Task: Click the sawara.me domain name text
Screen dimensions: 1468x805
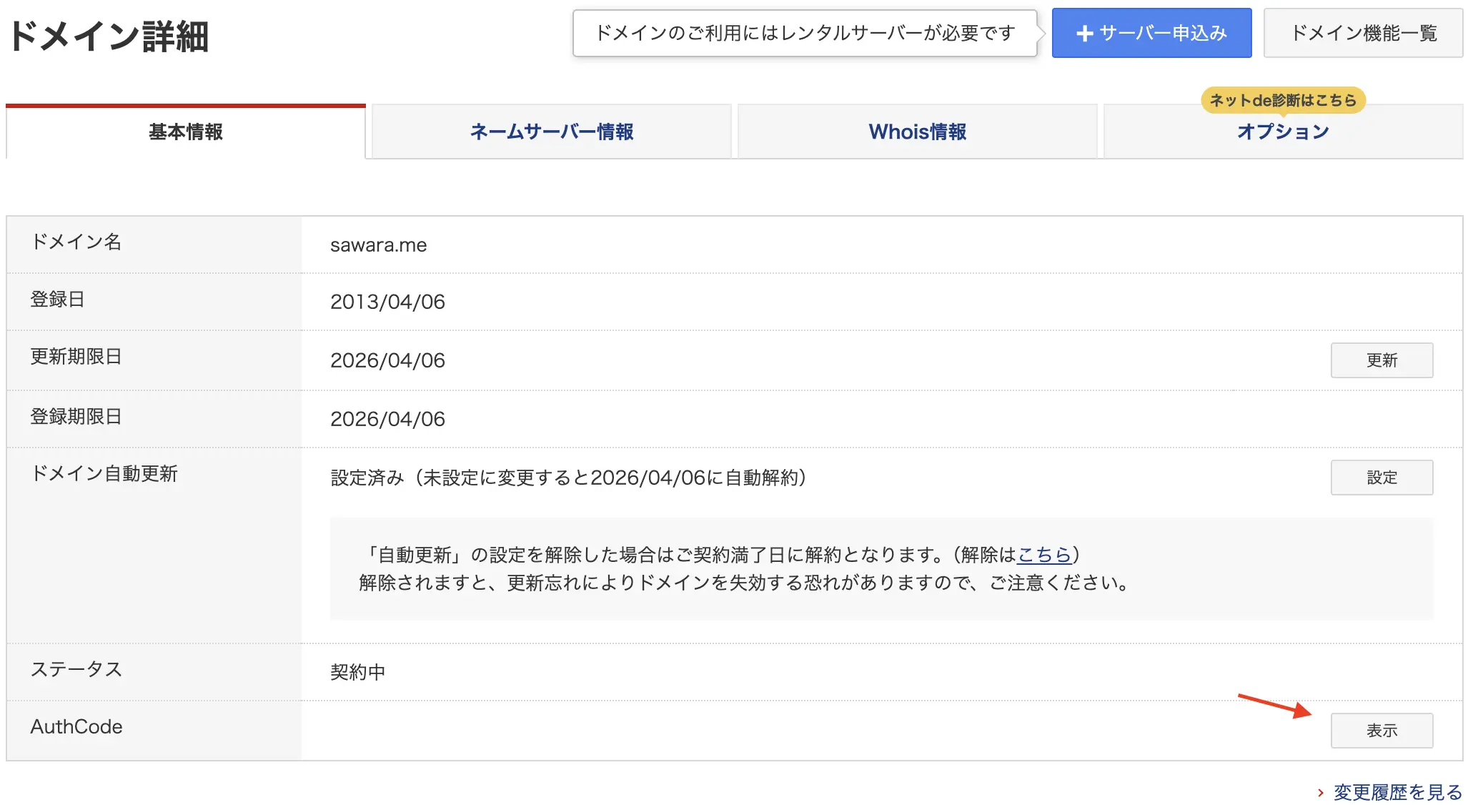Action: click(x=378, y=245)
